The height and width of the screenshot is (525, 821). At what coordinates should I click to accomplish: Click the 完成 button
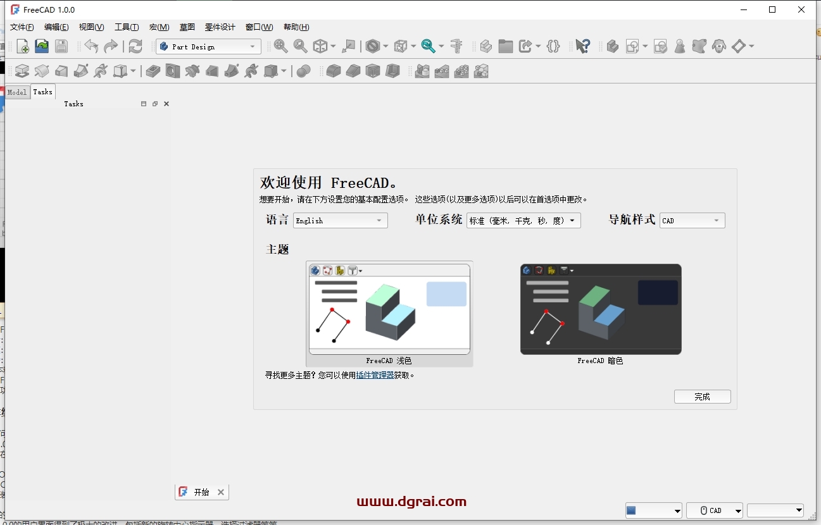pos(703,397)
